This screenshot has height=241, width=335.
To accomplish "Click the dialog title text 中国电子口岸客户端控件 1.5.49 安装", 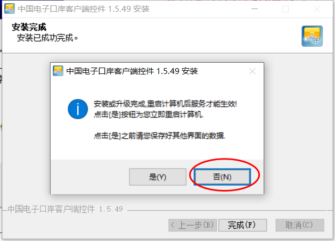I will tap(132, 71).
